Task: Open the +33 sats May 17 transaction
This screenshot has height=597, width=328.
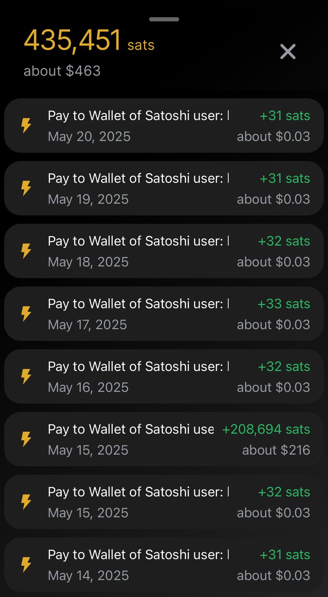Action: [x=164, y=314]
